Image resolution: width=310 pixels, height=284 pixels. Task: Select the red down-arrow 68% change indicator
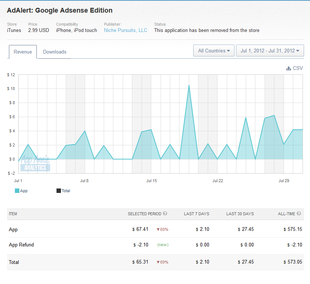[x=162, y=229]
